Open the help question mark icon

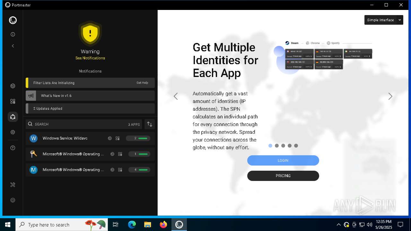point(13,148)
